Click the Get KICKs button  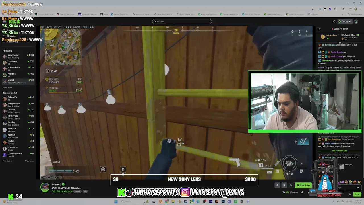(345, 22)
